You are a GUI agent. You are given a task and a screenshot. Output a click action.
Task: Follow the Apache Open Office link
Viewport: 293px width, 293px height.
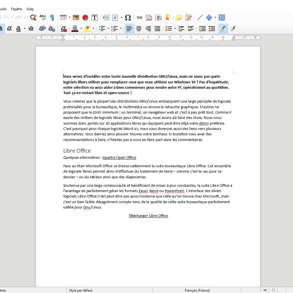coord(120,158)
